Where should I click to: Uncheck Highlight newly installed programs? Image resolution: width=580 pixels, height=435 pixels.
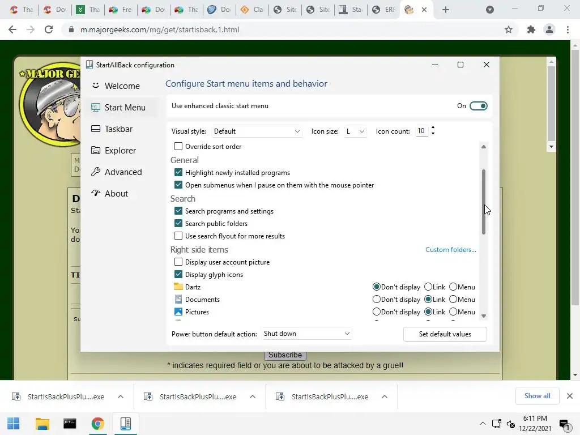pos(178,172)
